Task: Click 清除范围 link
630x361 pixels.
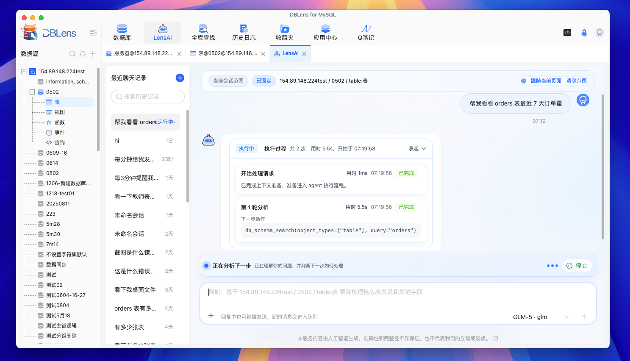Action: pos(577,81)
